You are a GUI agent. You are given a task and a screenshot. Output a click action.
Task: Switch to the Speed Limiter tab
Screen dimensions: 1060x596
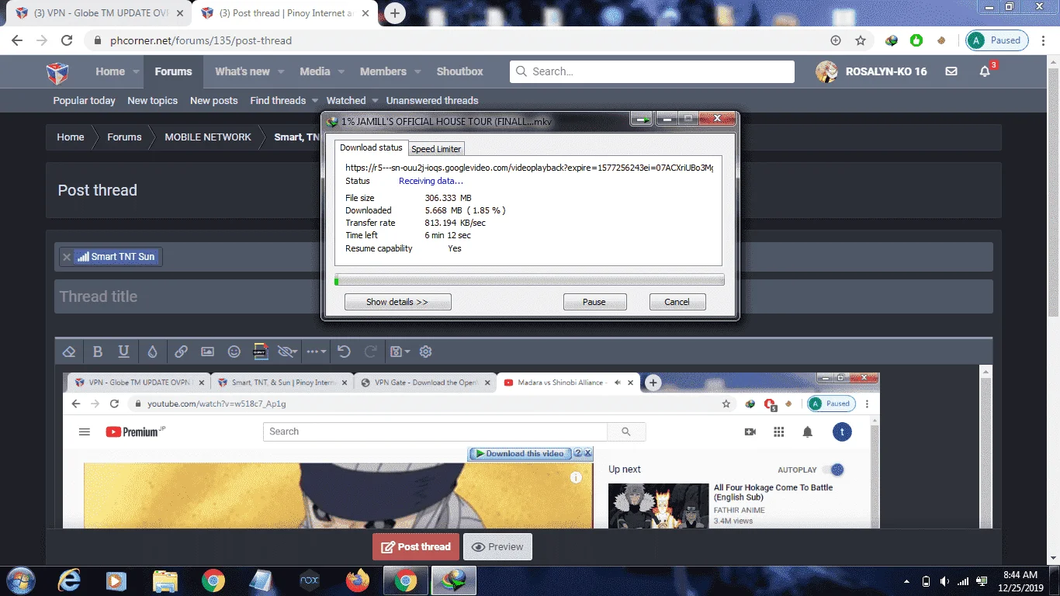436,149
